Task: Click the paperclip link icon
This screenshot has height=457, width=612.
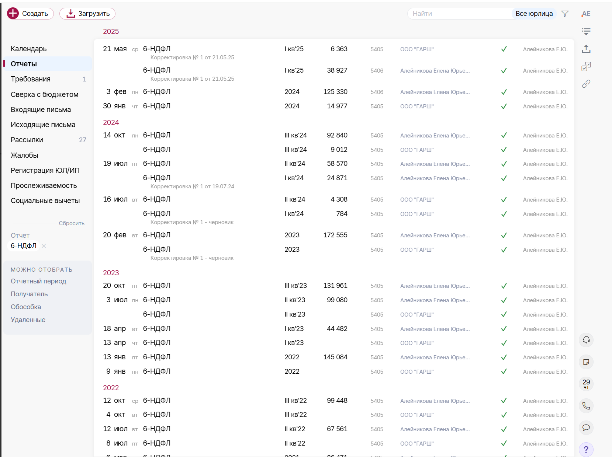Action: click(586, 84)
